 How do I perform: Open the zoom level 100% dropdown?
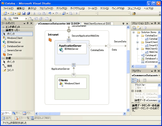coord(26,18)
